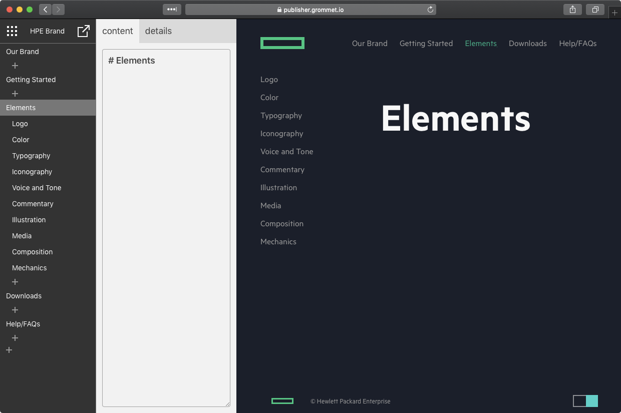Open the Safari tab overview icon
This screenshot has width=621, height=413.
pyautogui.click(x=595, y=10)
